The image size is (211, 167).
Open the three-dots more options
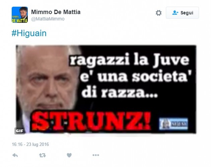point(96,155)
